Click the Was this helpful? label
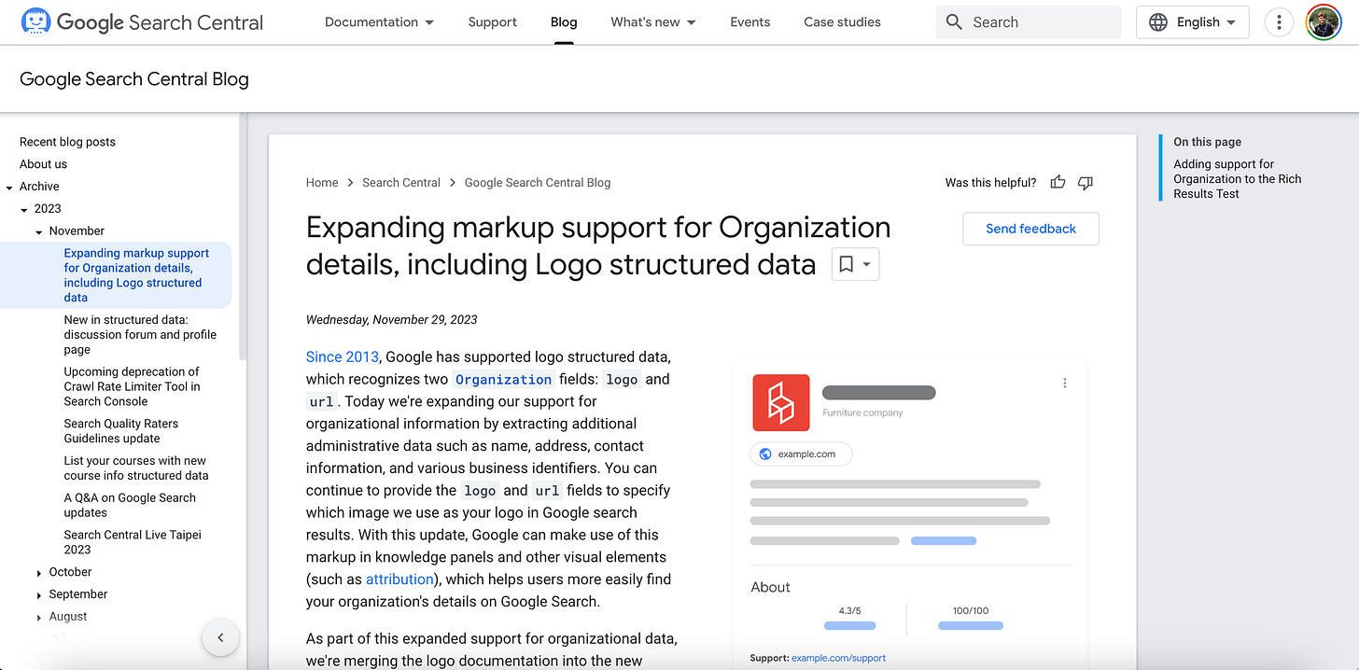 [990, 183]
